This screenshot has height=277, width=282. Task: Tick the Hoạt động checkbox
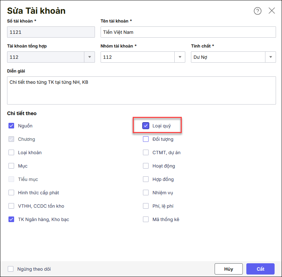click(146, 166)
